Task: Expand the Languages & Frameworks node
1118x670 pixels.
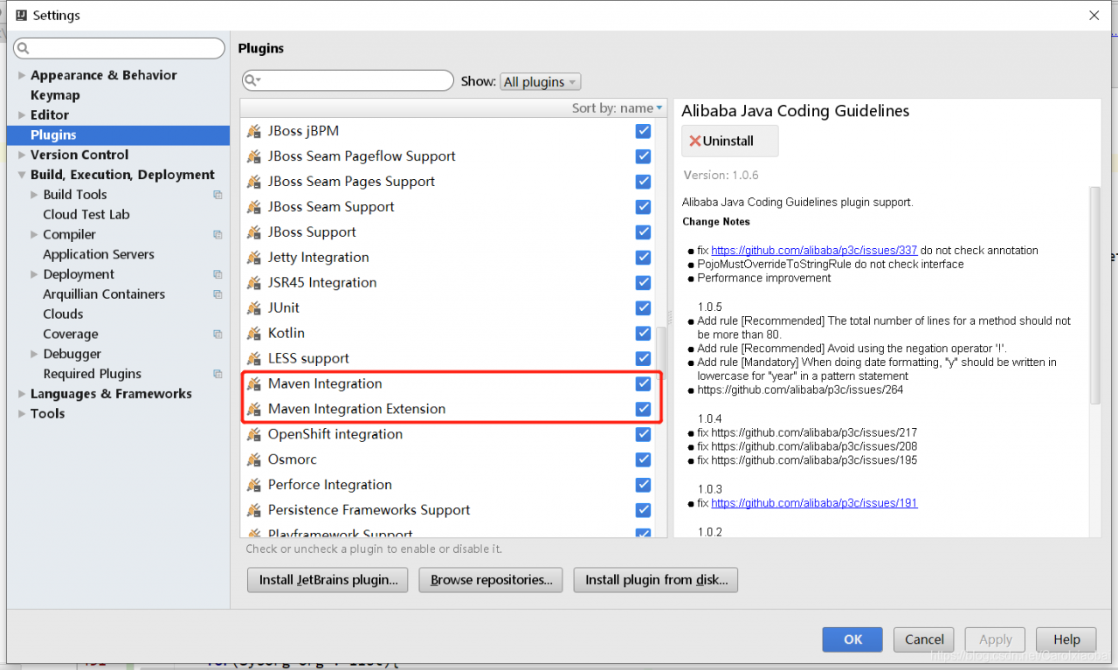Action: click(x=22, y=395)
